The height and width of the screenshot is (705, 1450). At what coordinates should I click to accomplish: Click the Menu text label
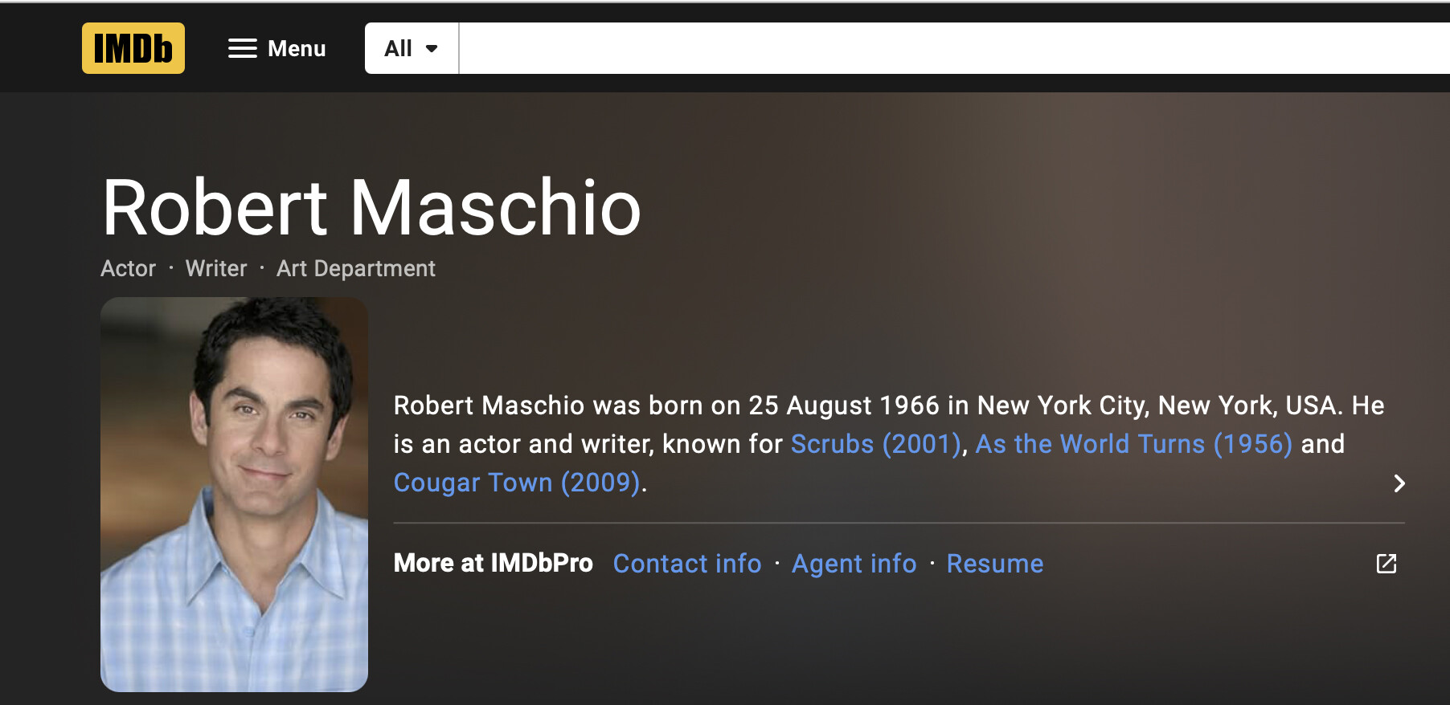tap(297, 48)
